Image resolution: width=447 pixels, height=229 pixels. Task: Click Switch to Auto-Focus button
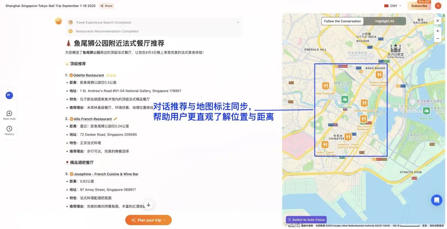point(306,219)
